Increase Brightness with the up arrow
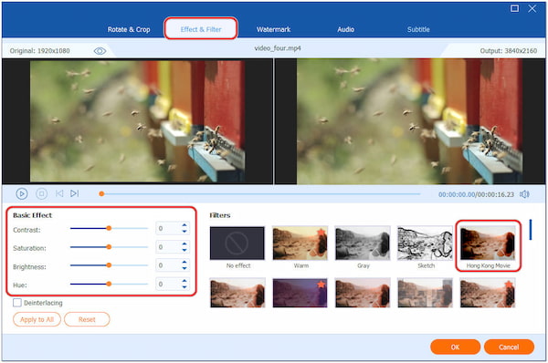Screen dimensions: 548x363 click(x=184, y=262)
